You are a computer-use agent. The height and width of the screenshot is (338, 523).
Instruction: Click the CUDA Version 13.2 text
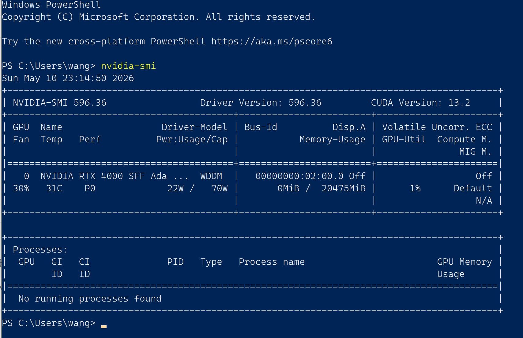420,103
